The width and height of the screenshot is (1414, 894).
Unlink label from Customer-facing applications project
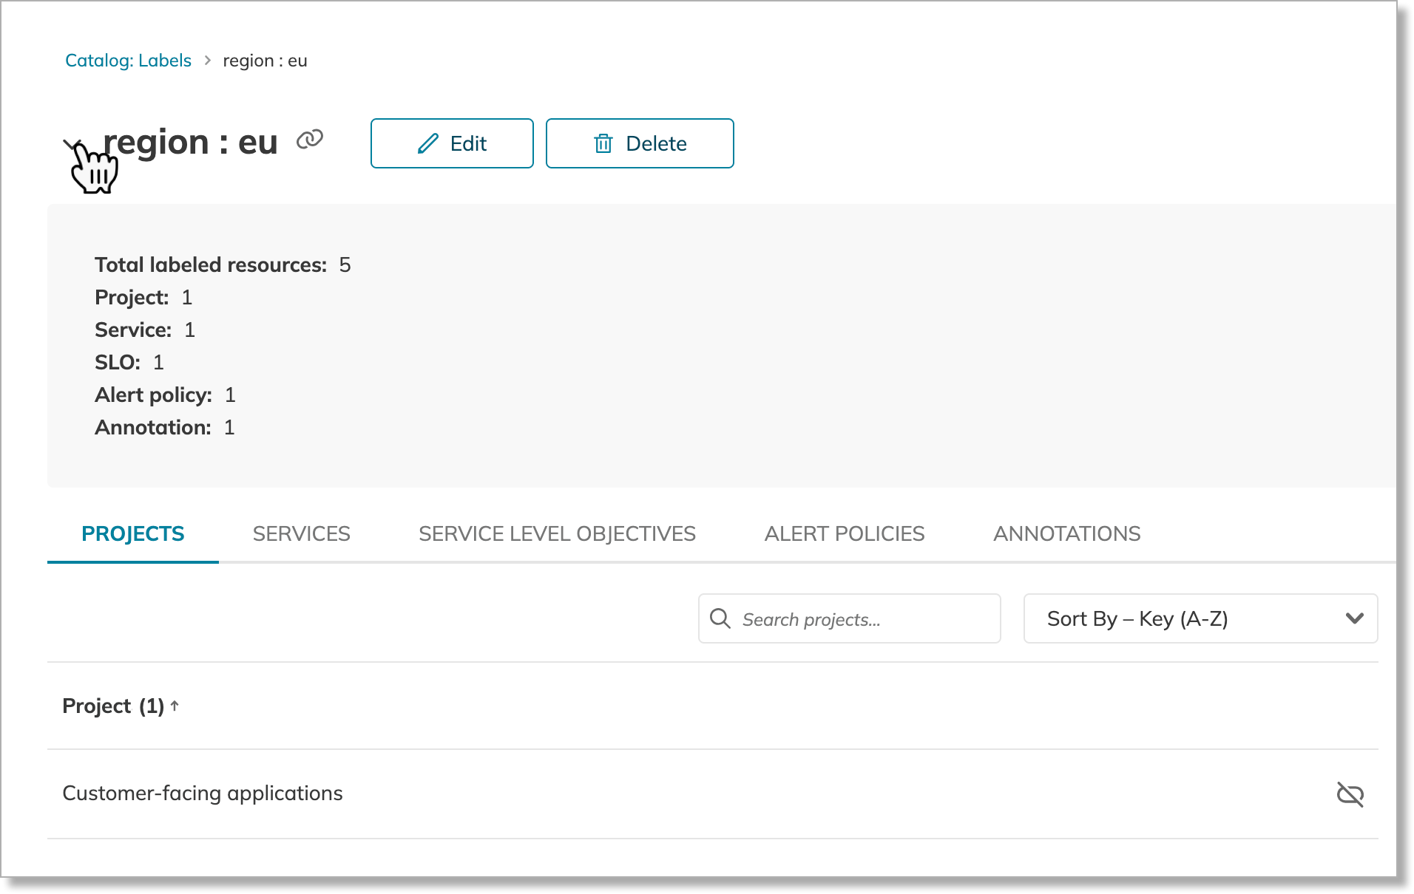(x=1350, y=794)
